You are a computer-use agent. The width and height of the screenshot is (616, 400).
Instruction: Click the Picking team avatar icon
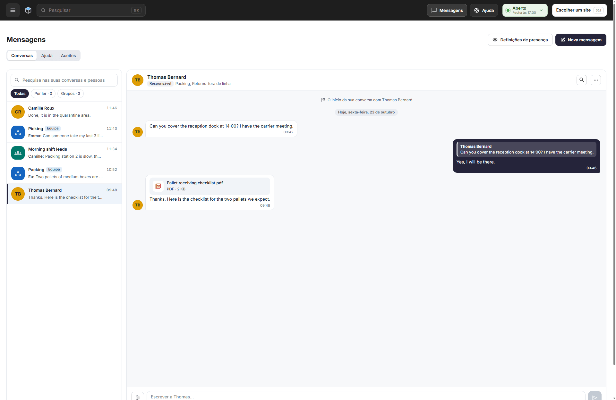[18, 132]
